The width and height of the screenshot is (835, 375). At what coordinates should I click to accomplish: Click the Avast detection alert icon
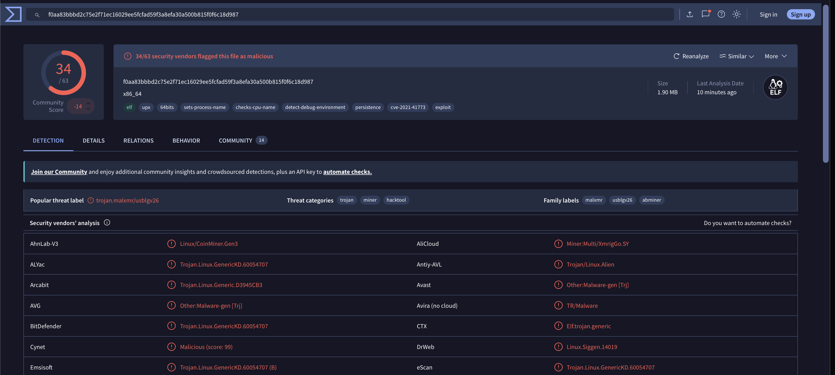click(x=558, y=285)
